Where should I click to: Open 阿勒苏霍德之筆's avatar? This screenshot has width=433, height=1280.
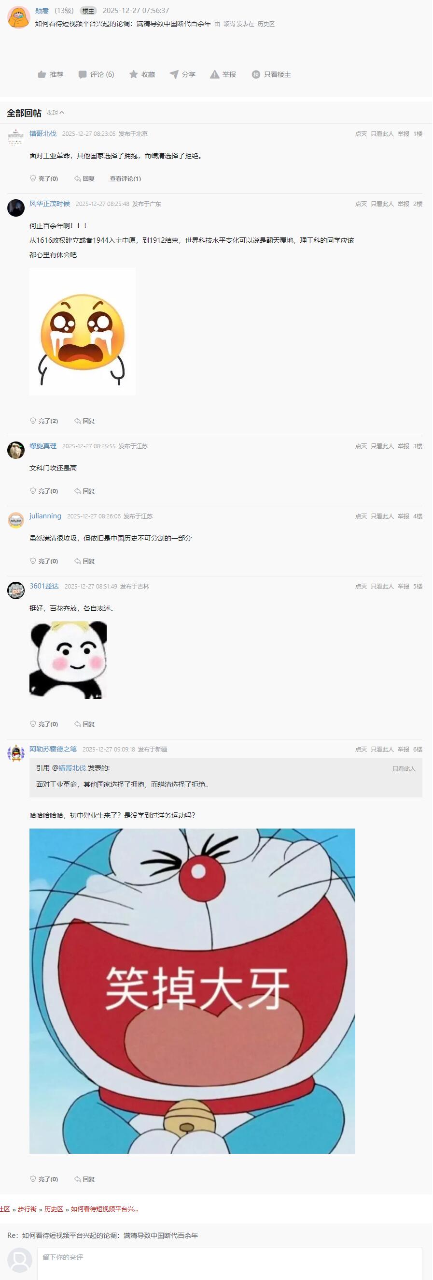tap(16, 754)
